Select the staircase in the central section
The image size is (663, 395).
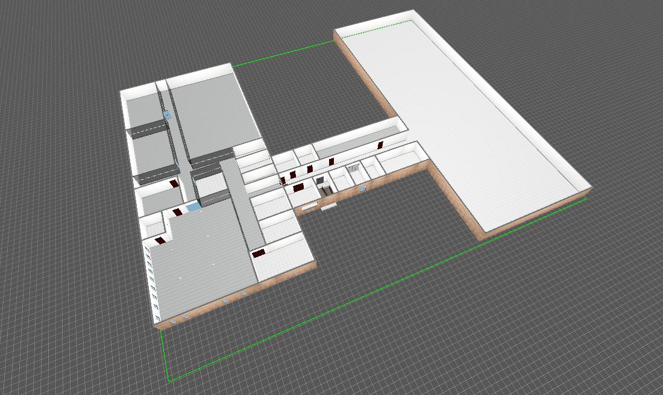click(326, 191)
